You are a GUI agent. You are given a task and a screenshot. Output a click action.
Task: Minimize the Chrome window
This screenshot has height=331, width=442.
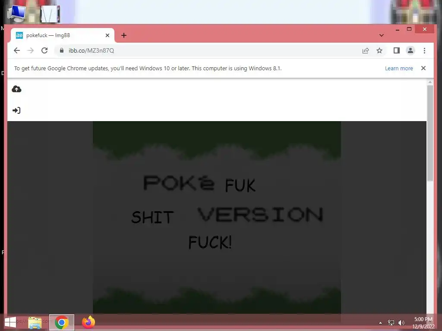pos(398,29)
